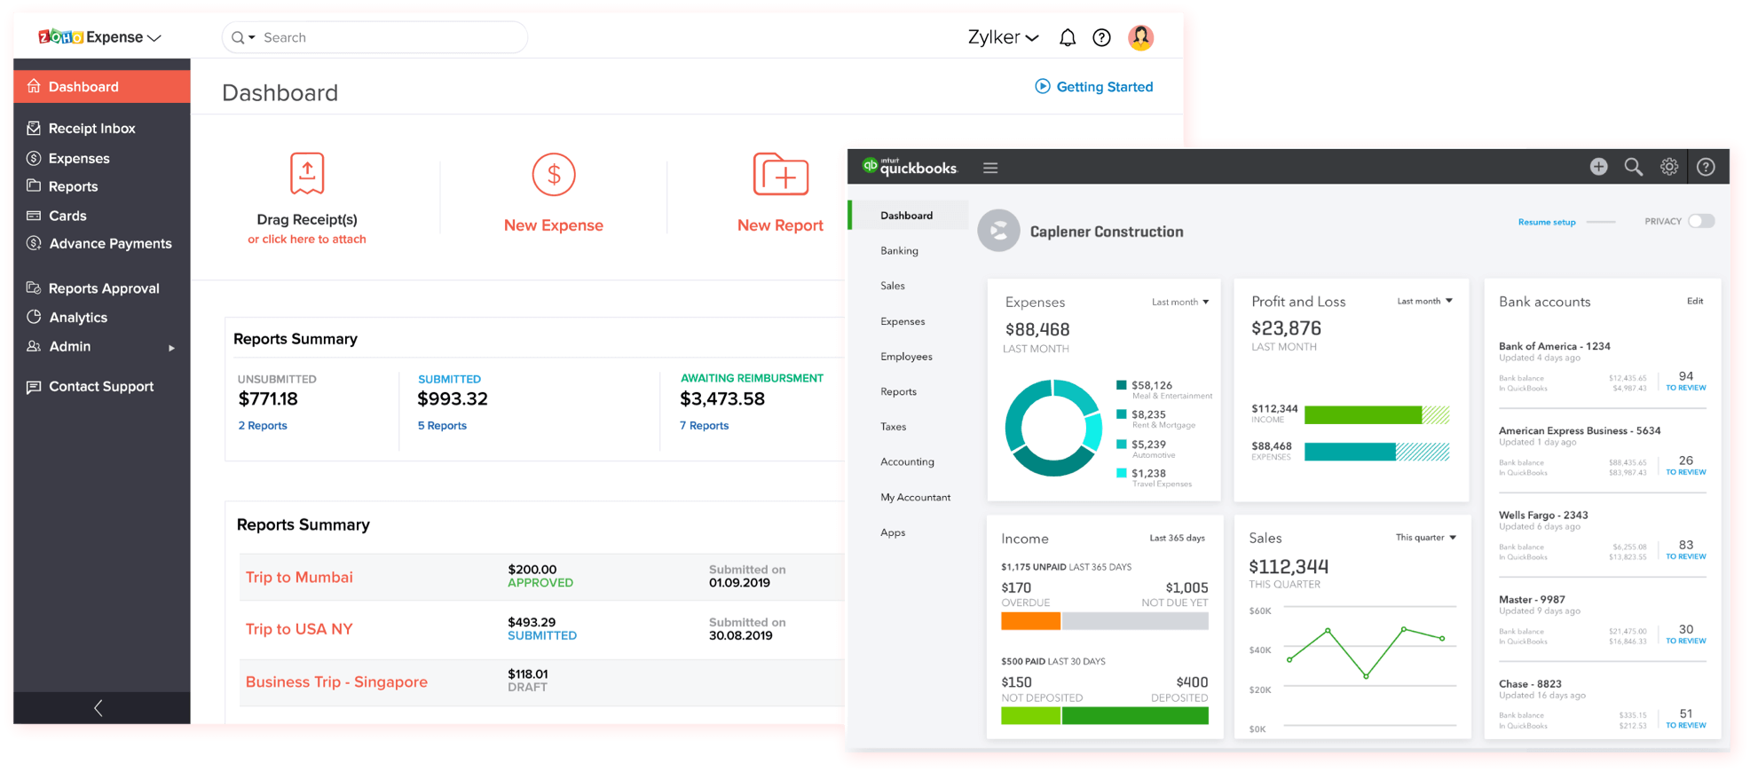Click the Meal & Entertainment legend swatch
The height and width of the screenshot is (772, 1750).
(x=1122, y=385)
